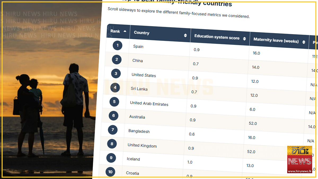Click Education system score sort icon
The width and height of the screenshot is (318, 179).
pyautogui.click(x=244, y=39)
